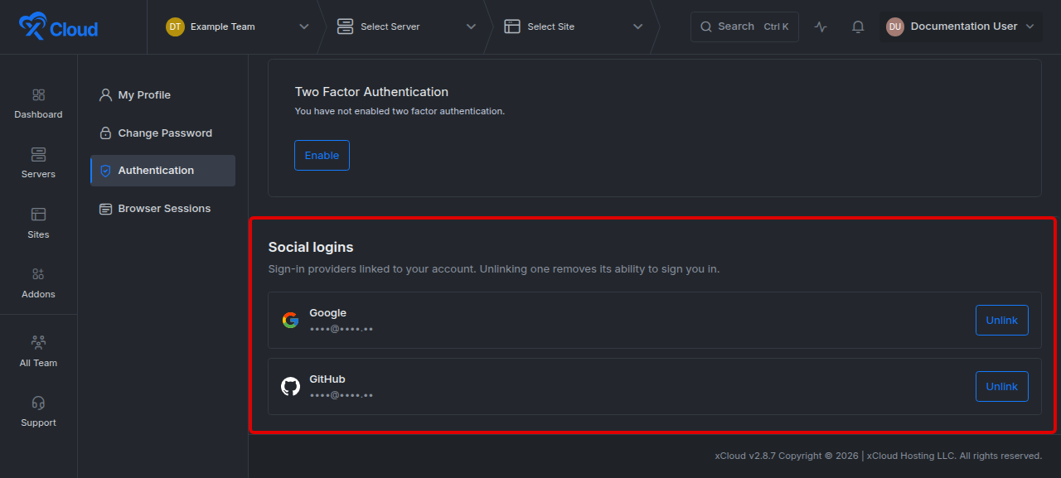
Task: Click the GitHub logo icon
Action: 290,386
